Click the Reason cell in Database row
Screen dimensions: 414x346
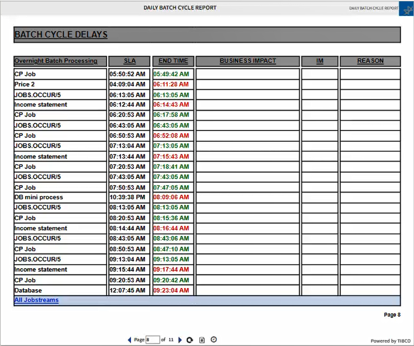(370, 290)
